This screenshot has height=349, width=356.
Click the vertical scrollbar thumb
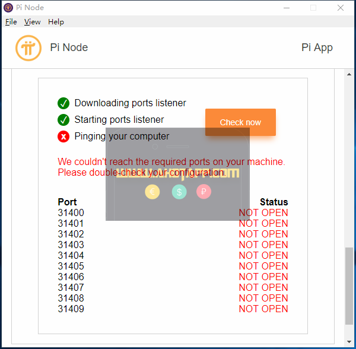[349, 286]
